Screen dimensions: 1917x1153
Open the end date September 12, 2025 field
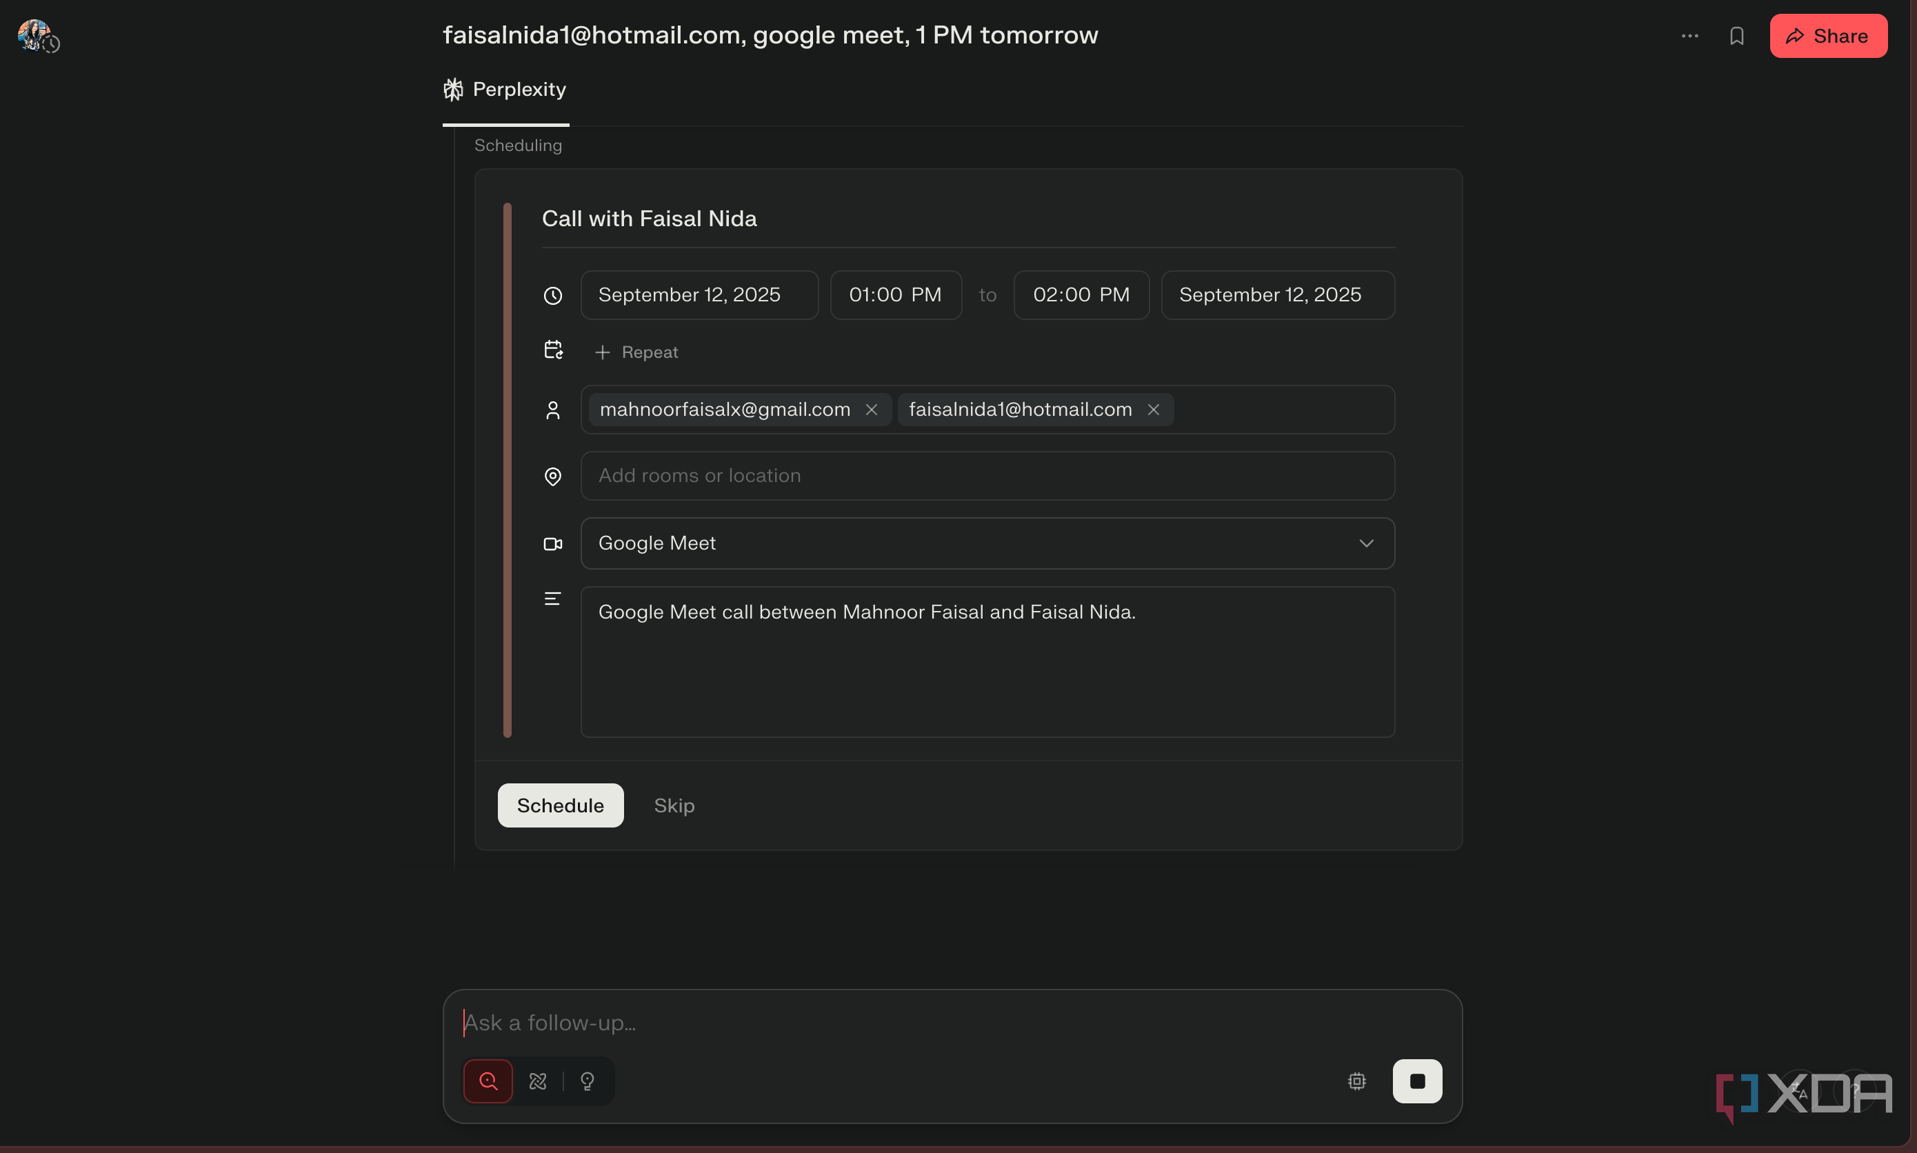[x=1278, y=294]
